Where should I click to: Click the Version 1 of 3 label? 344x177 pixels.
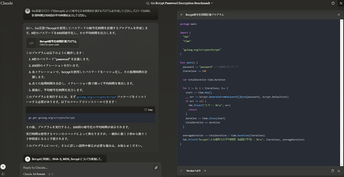click(193, 171)
